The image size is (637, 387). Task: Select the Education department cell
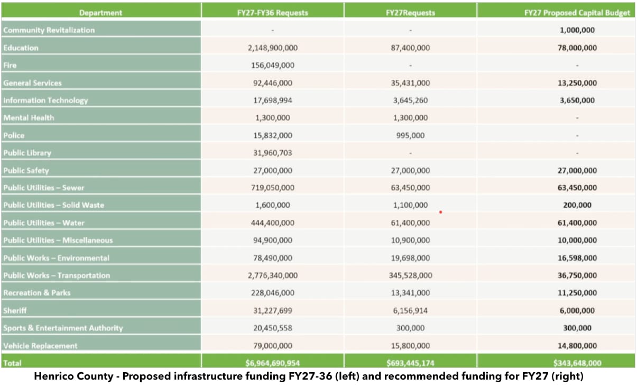click(x=21, y=48)
